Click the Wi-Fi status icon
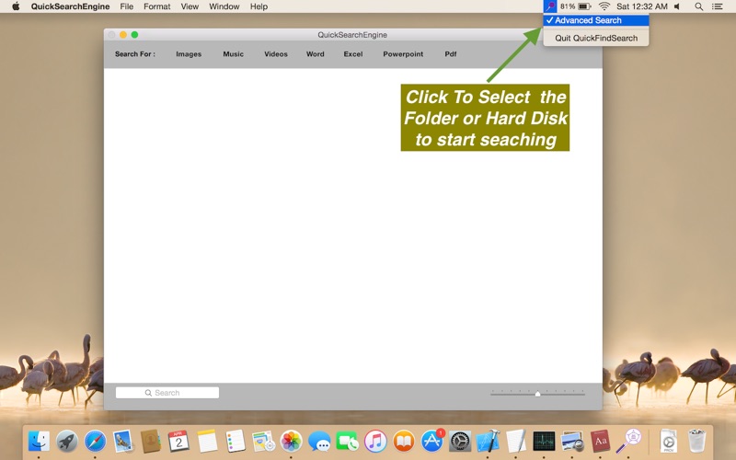Image resolution: width=736 pixels, height=460 pixels. click(x=604, y=6)
